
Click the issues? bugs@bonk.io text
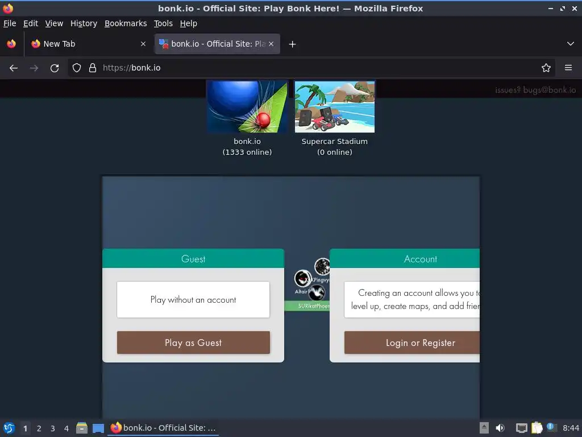pyautogui.click(x=535, y=90)
